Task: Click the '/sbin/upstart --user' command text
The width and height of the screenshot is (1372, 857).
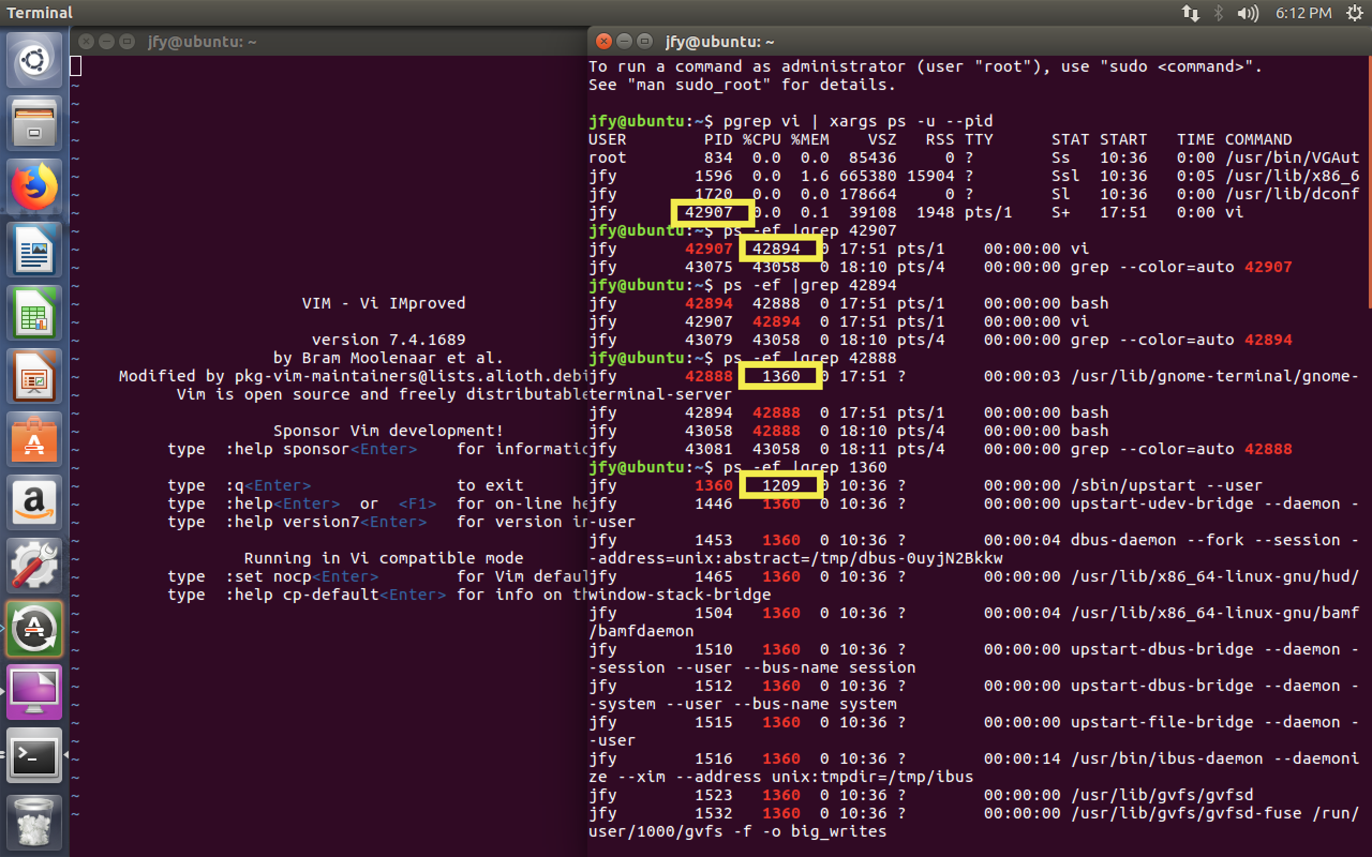Action: tap(1167, 486)
